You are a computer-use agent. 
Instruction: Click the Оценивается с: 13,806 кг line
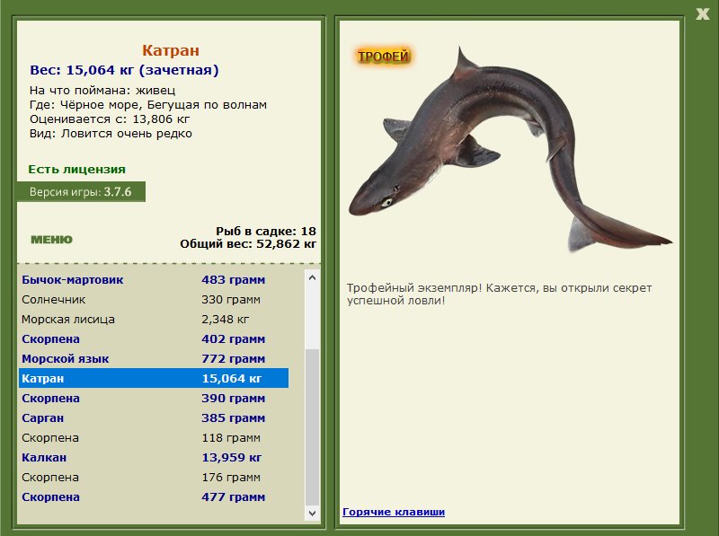click(x=110, y=119)
